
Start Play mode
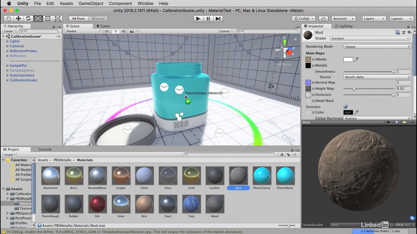click(x=198, y=19)
